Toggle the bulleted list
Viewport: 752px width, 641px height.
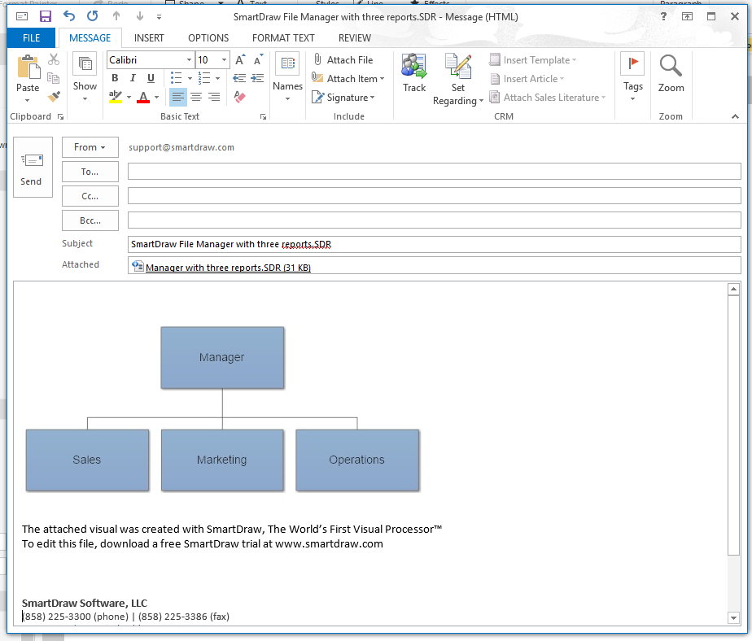(177, 78)
